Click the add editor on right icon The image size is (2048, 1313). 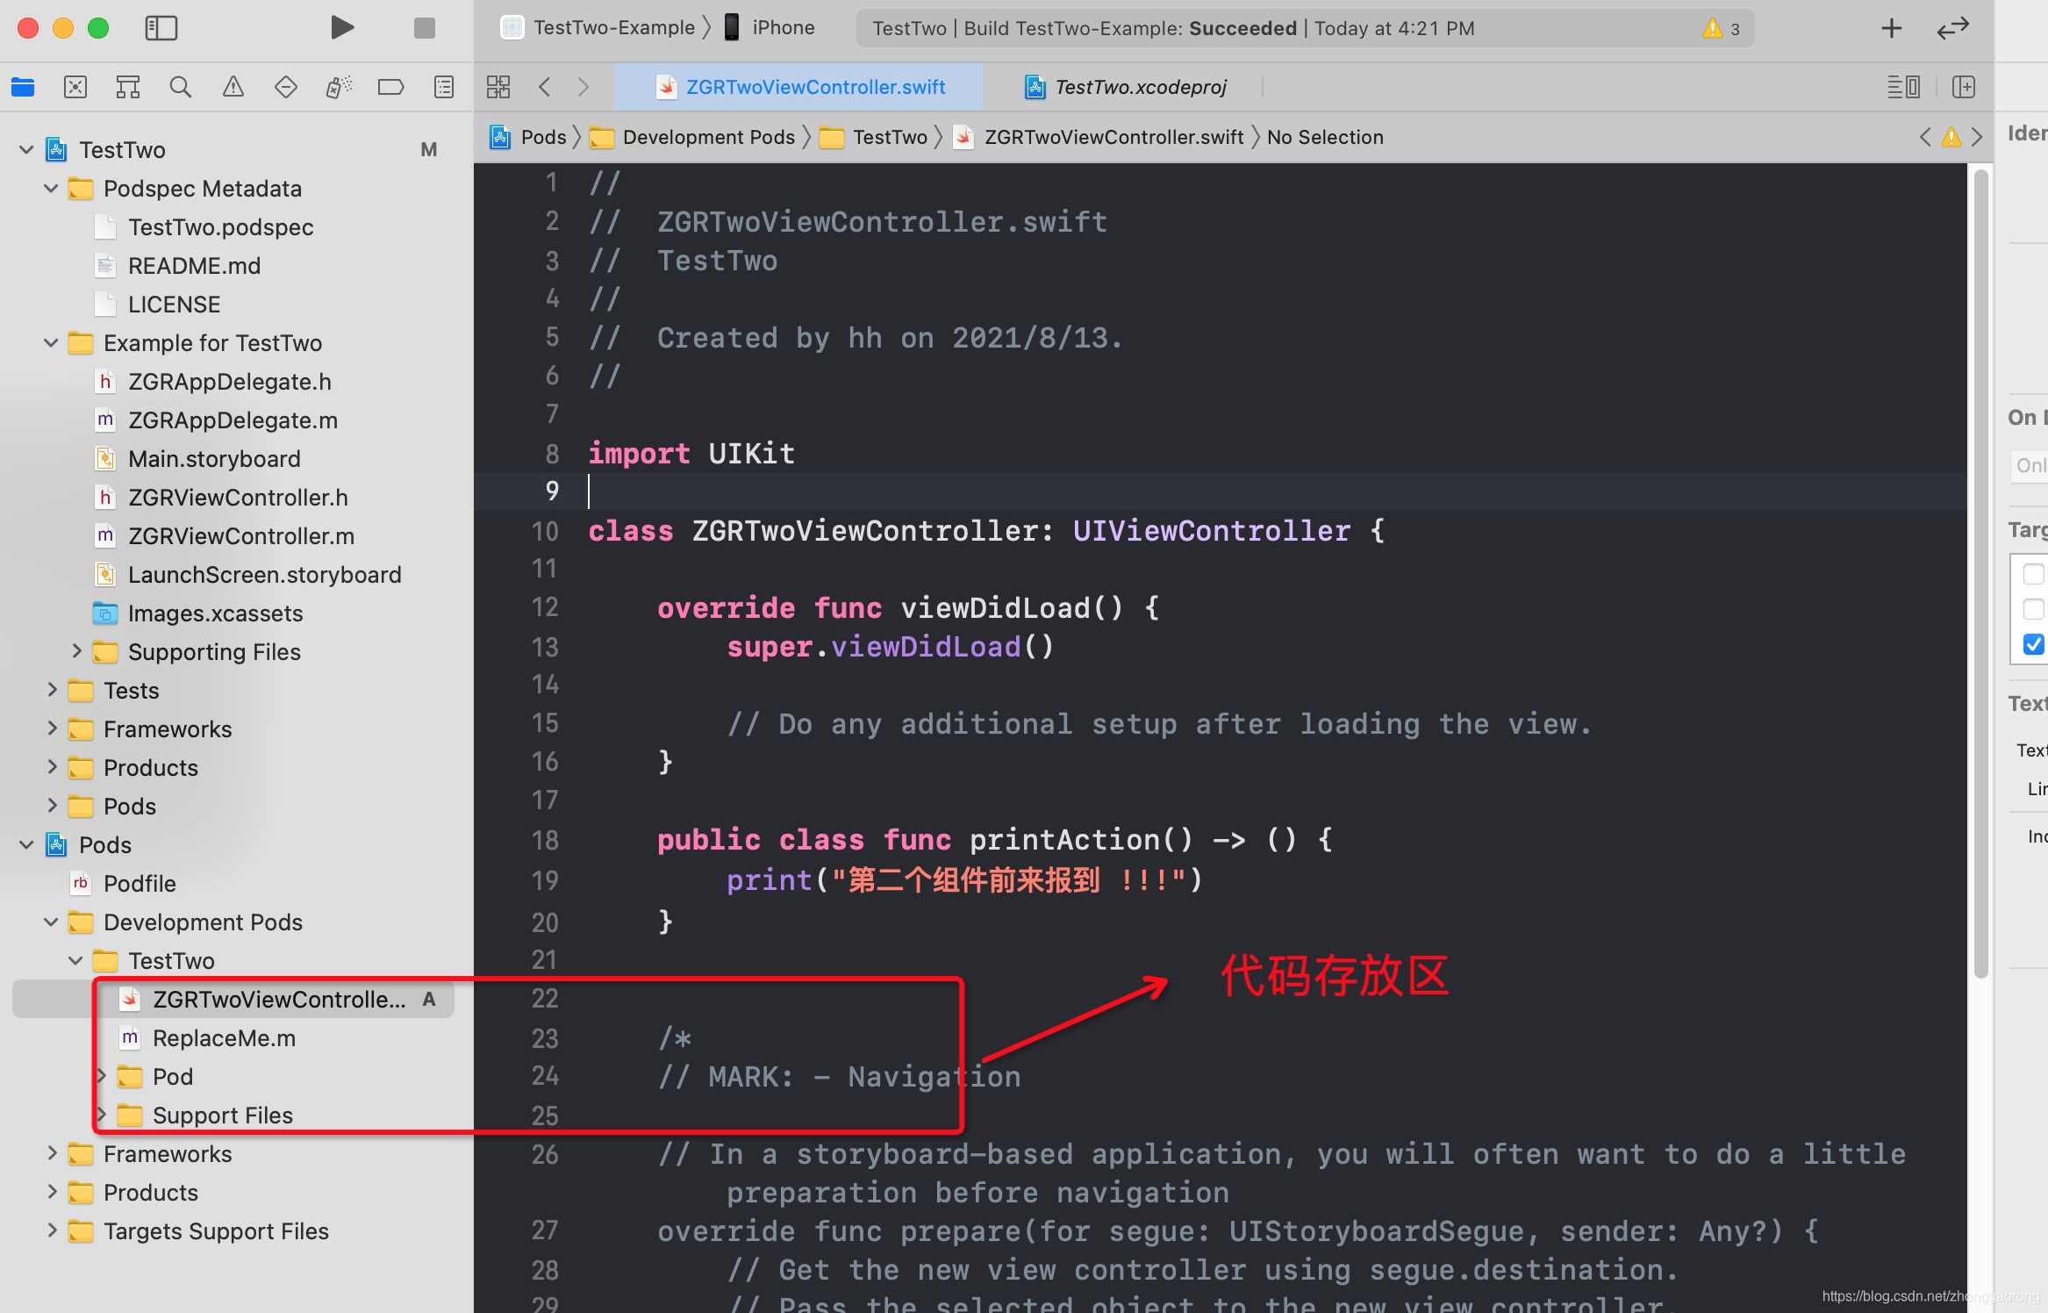click(x=1963, y=87)
